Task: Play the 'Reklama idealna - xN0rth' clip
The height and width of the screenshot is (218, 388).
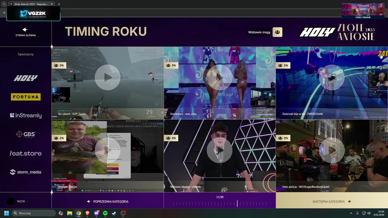Action: (x=219, y=150)
